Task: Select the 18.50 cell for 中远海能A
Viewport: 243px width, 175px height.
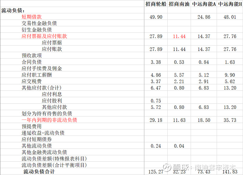Action: tap(204, 120)
